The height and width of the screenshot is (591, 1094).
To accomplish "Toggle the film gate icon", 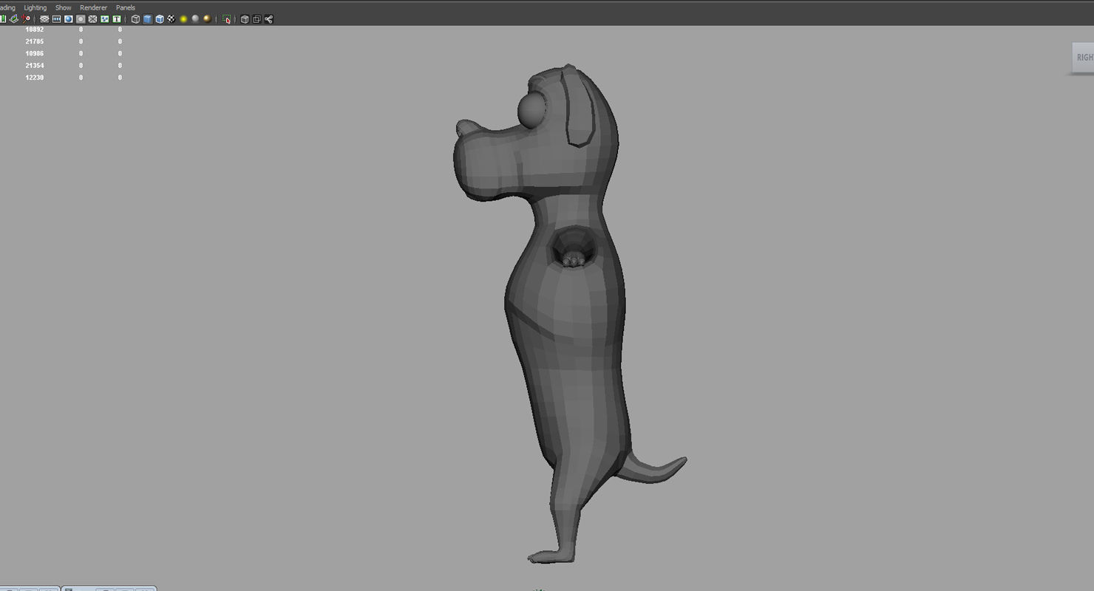I will click(x=56, y=19).
